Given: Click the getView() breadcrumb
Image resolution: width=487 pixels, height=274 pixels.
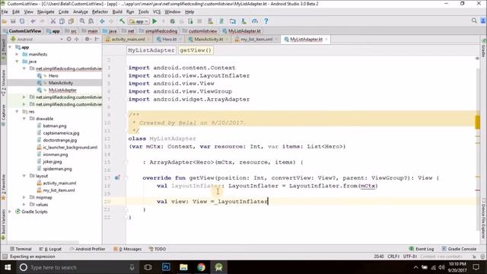Looking at the screenshot, I should pyautogui.click(x=196, y=50).
